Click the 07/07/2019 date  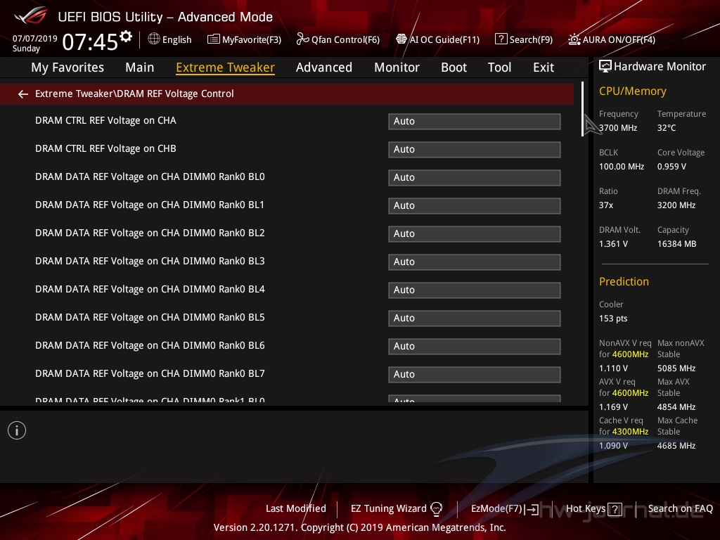tap(35, 38)
